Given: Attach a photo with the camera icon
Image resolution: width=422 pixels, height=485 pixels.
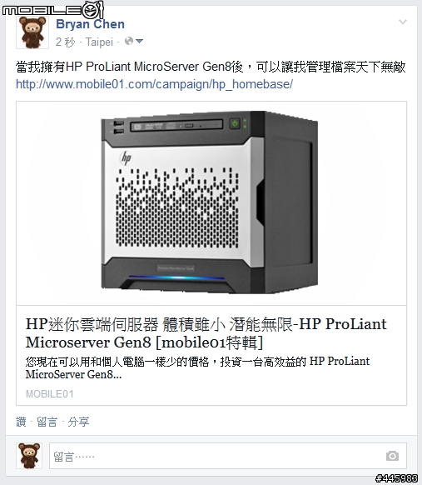Looking at the screenshot, I should [x=392, y=456].
